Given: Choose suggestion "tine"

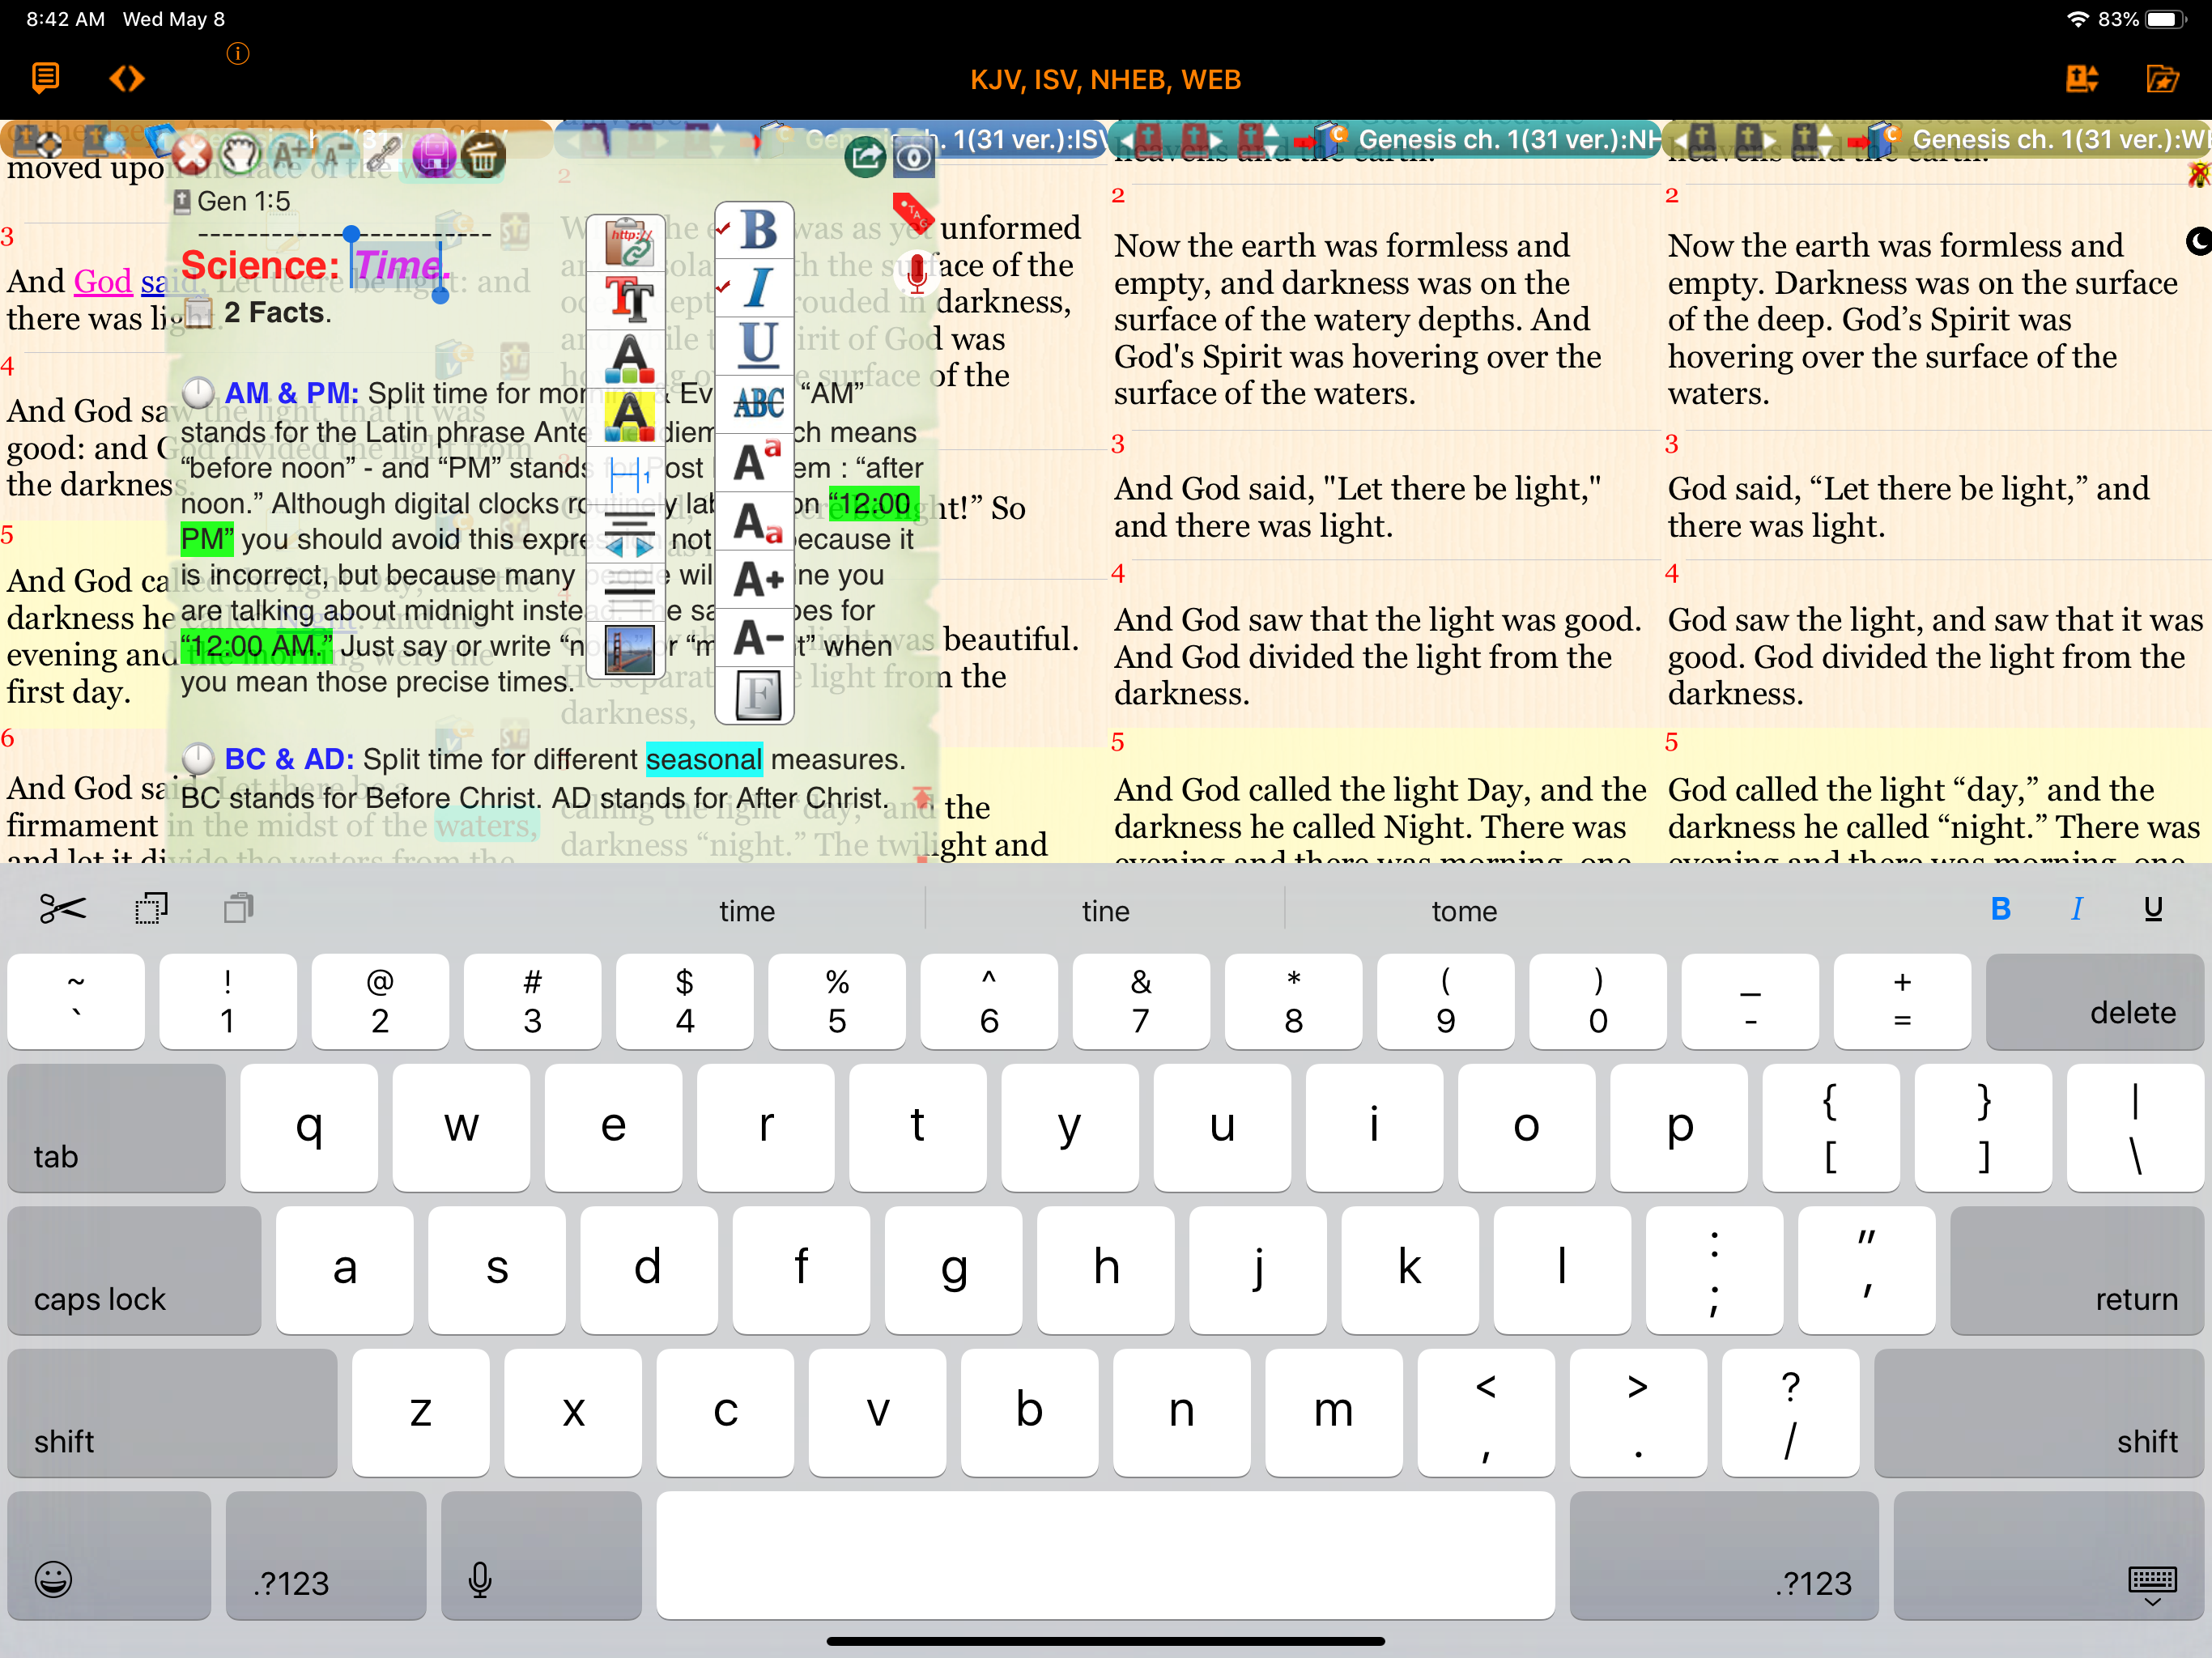Looking at the screenshot, I should point(1105,911).
